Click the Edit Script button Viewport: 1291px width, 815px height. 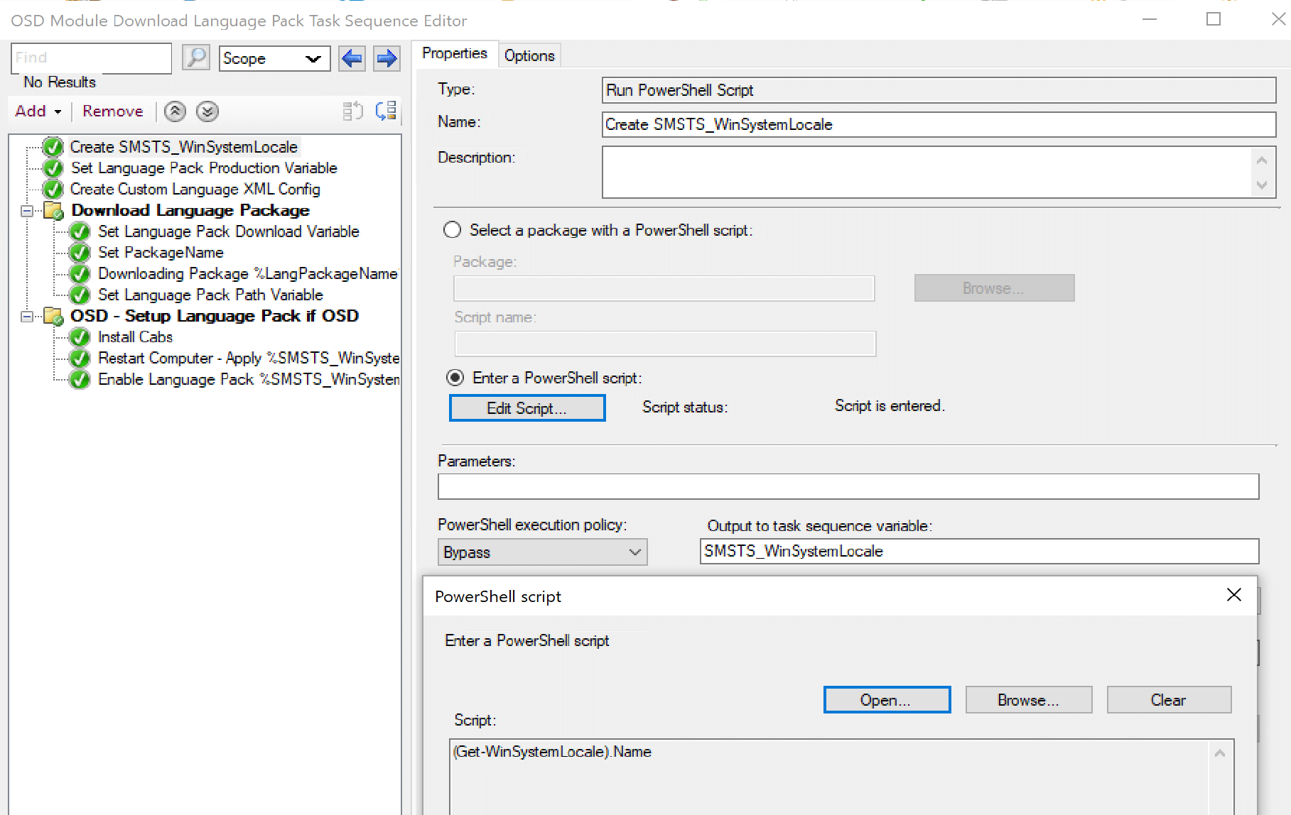tap(526, 407)
